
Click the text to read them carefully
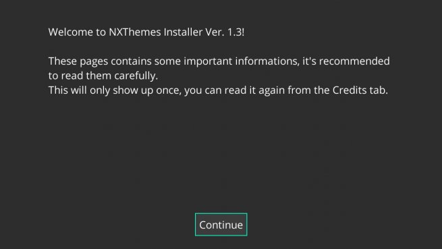[103, 76]
